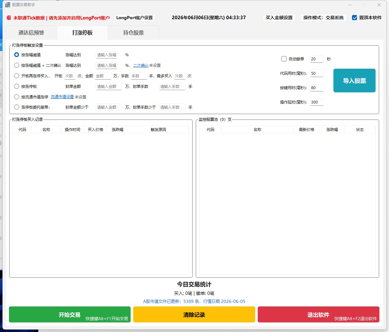Image resolution: width=389 pixels, height=332 pixels.
Task: Select 按流通市值涨停 radio option
Action: click(x=17, y=97)
